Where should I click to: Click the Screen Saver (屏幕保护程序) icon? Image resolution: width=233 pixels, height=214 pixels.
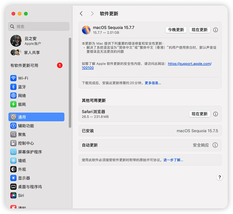pos(13,152)
